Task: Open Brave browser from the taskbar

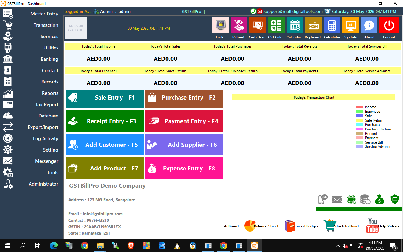Action: pos(131,246)
